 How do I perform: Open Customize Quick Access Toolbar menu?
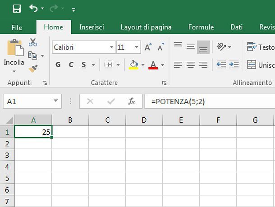(x=73, y=9)
